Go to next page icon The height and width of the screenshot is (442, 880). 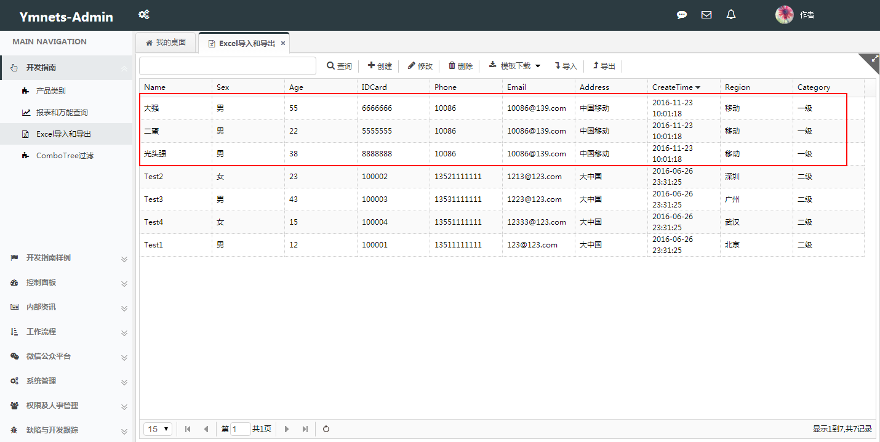[287, 429]
